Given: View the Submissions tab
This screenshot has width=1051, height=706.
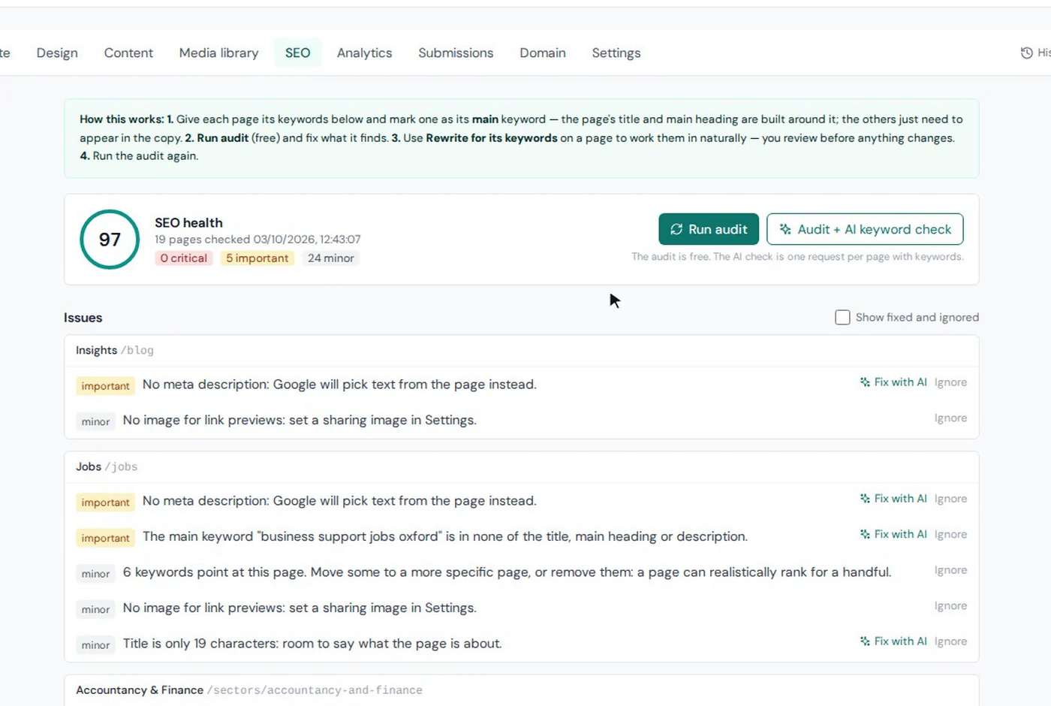Looking at the screenshot, I should click(456, 53).
